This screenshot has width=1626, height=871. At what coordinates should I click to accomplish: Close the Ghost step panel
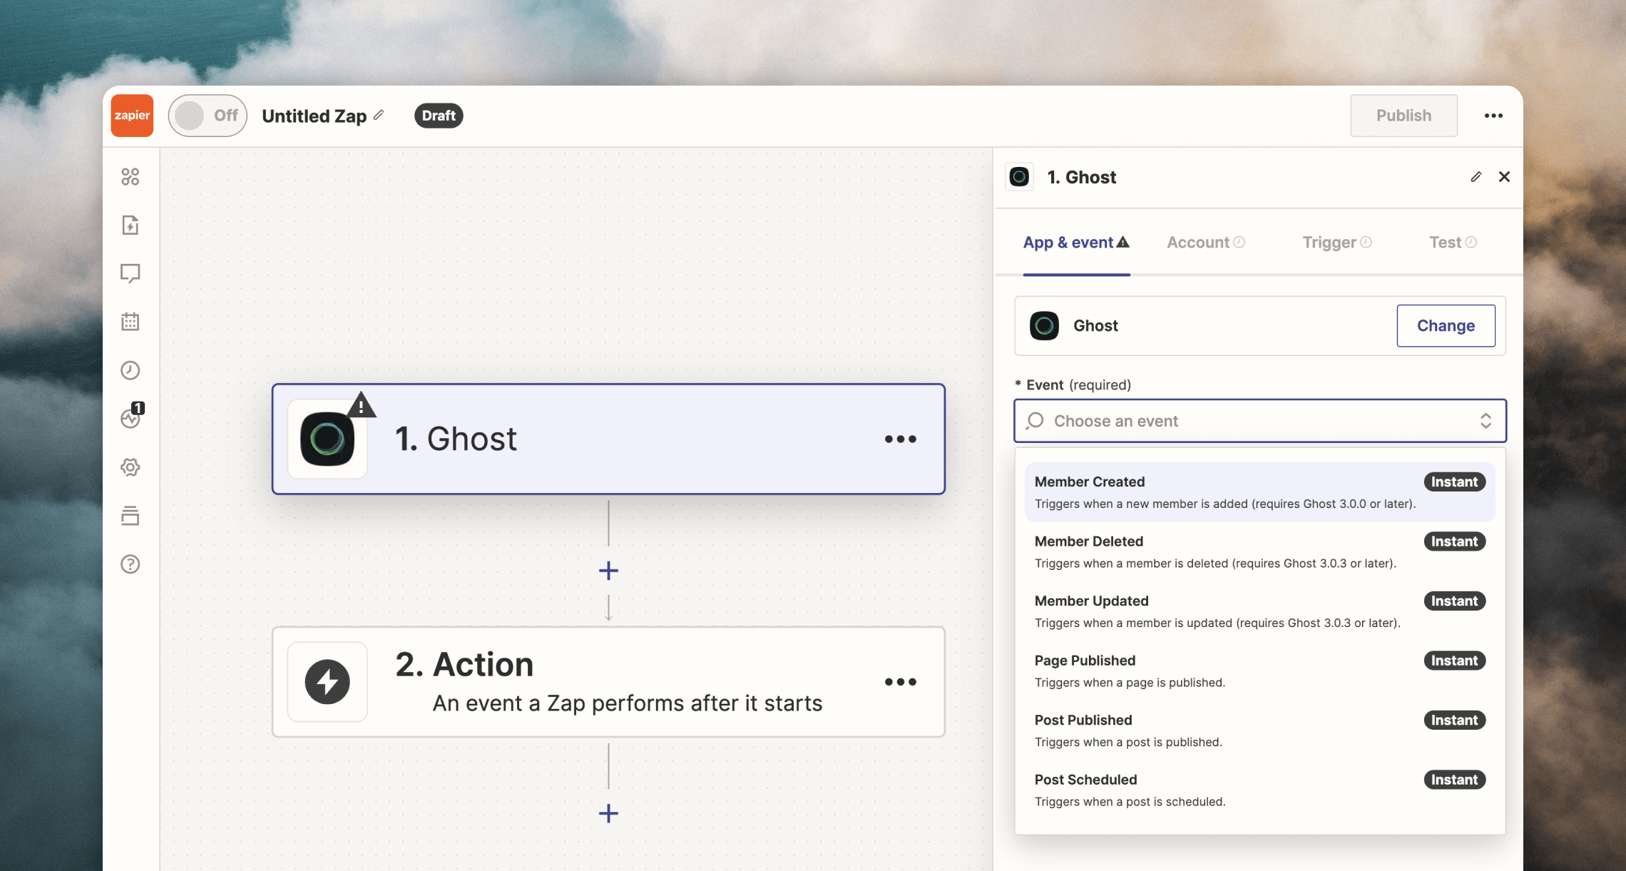[1504, 177]
